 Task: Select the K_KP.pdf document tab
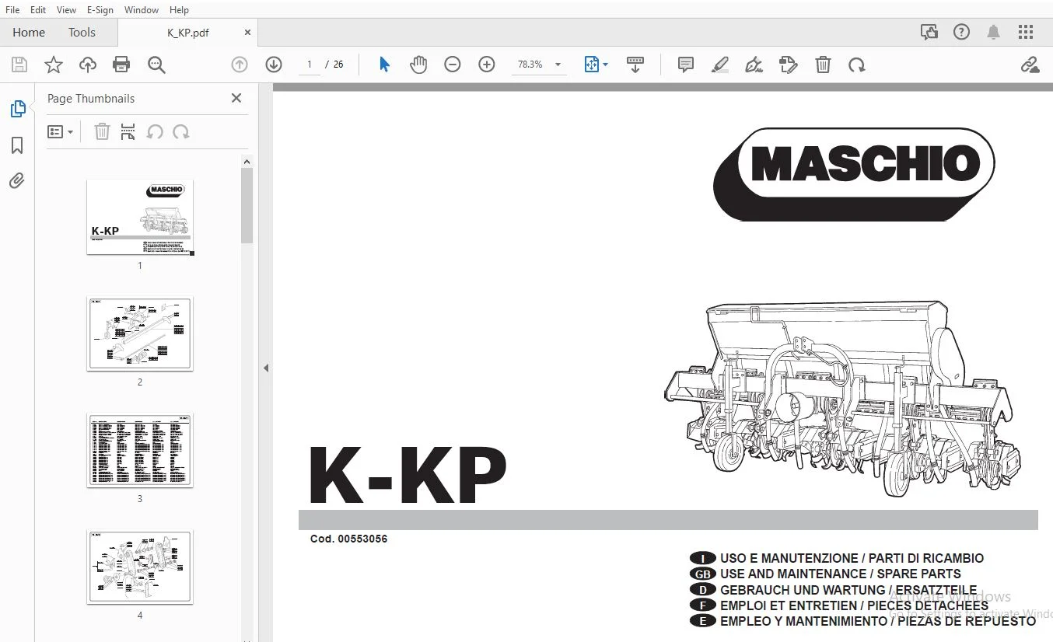click(187, 33)
